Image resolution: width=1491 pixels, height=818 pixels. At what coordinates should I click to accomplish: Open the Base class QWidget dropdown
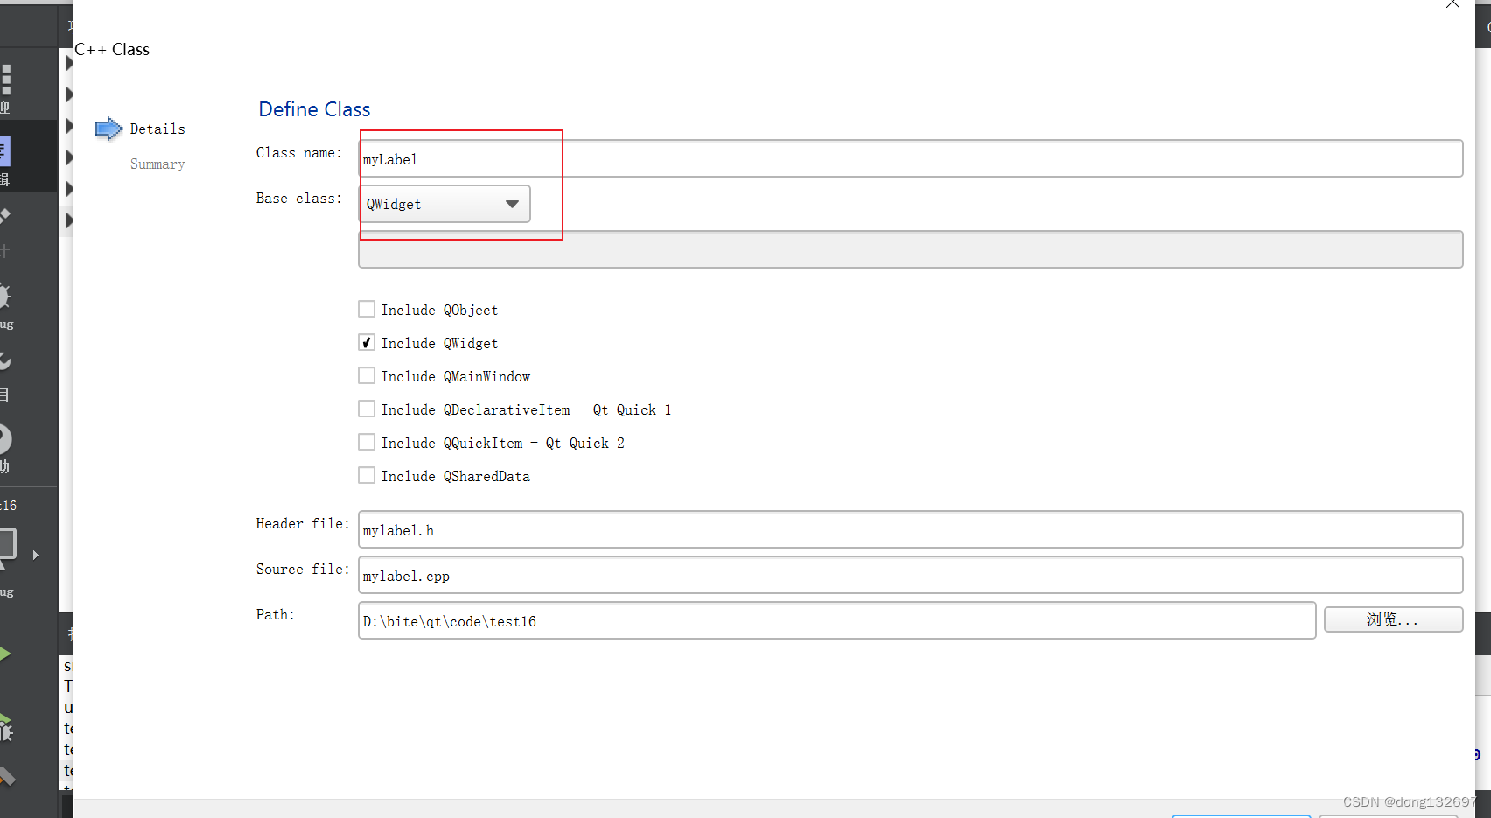[x=444, y=204]
